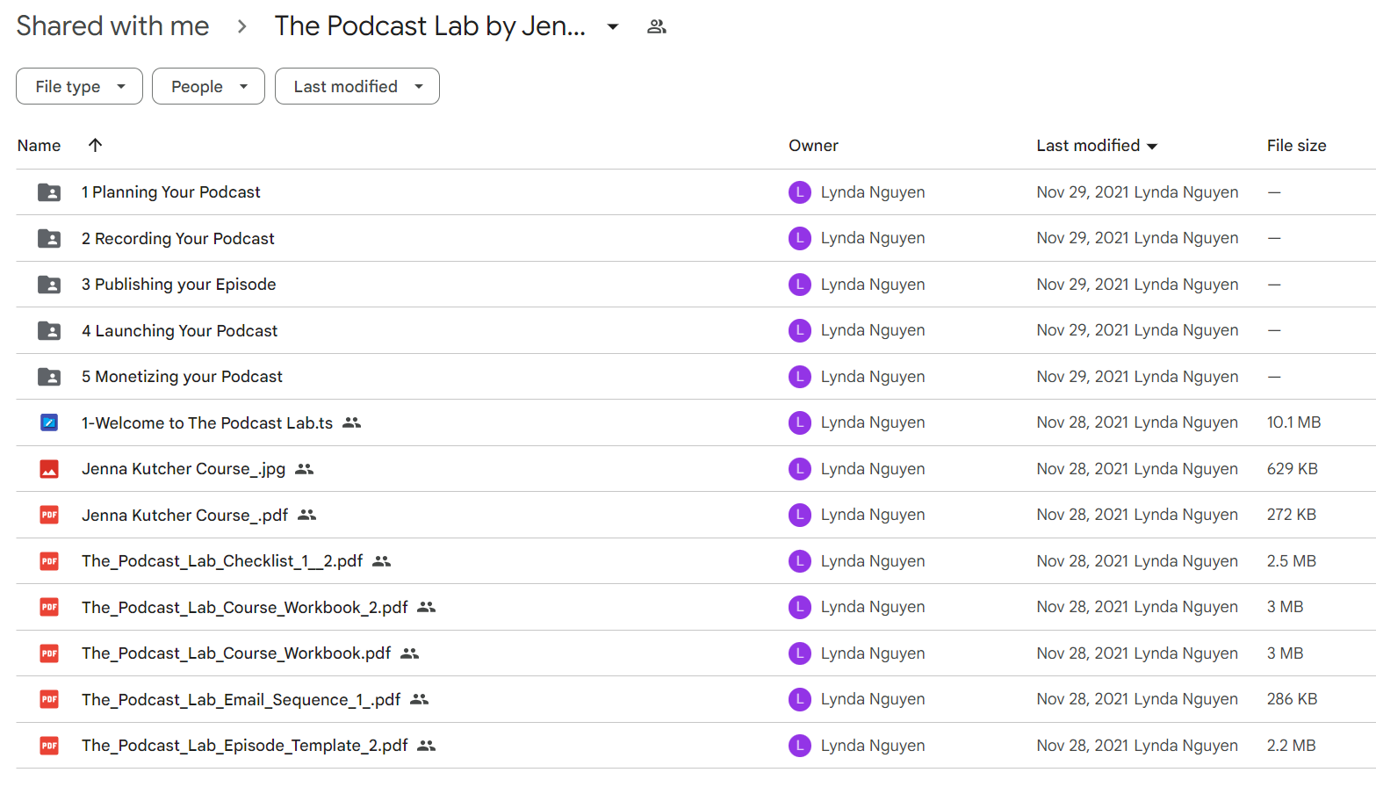
Task: Click the shared folder icon for 2 Recording Your Podcast
Action: (x=49, y=238)
